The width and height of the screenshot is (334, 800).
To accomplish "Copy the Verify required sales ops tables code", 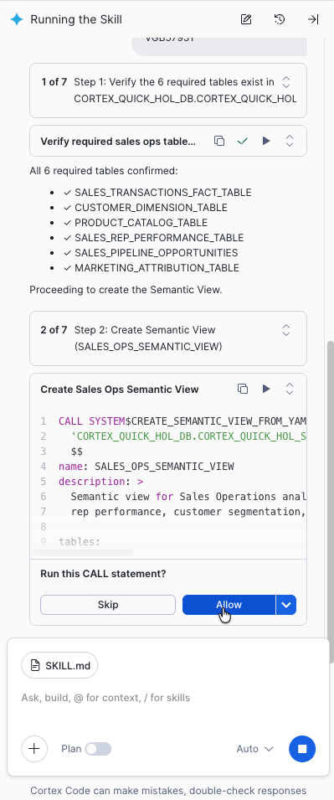I will (x=219, y=141).
